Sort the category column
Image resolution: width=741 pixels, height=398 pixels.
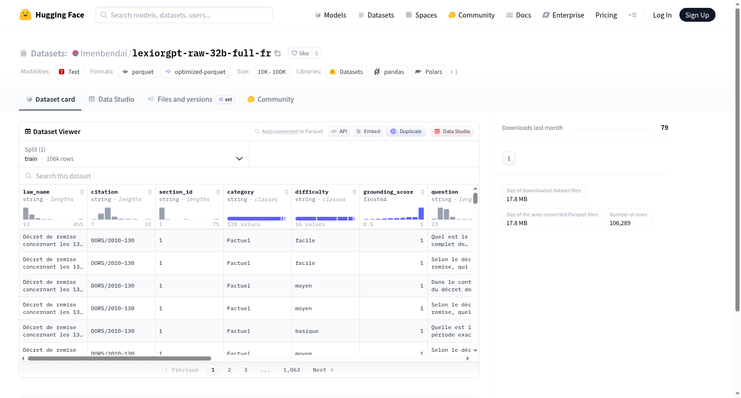[286, 192]
